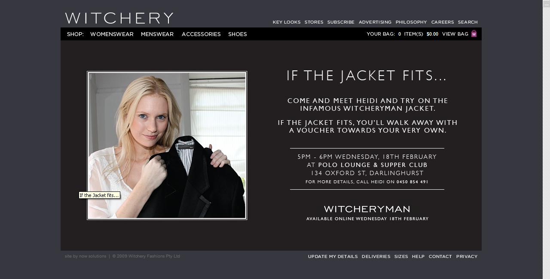Viewport: 550px width, 279px height.
Task: Open the Advertising page
Action: pyautogui.click(x=375, y=22)
